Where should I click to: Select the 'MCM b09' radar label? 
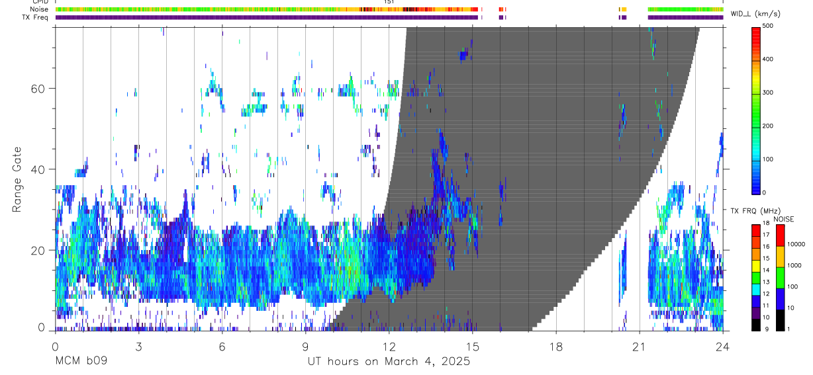80,362
